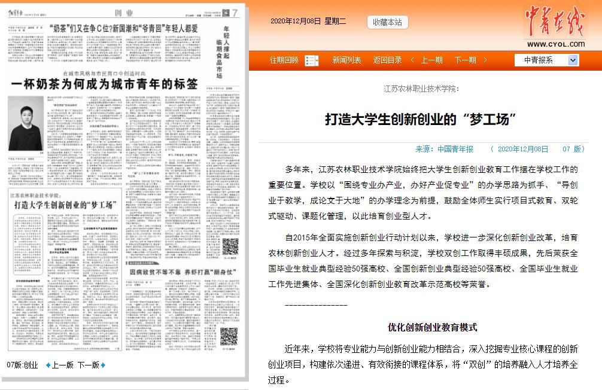
Task: Select 返回目录 to return to contents
Action: (387, 60)
